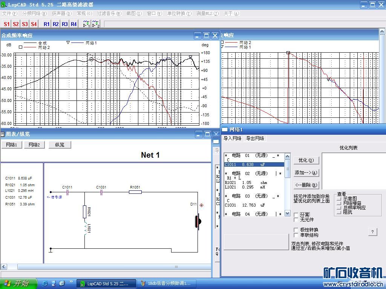Check the 串联结构 checkbox

(x=296, y=235)
